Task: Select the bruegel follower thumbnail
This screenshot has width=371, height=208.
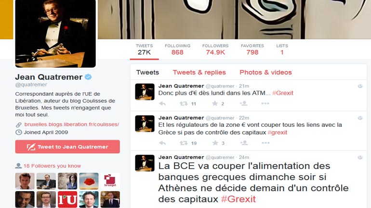Action: tap(110, 181)
